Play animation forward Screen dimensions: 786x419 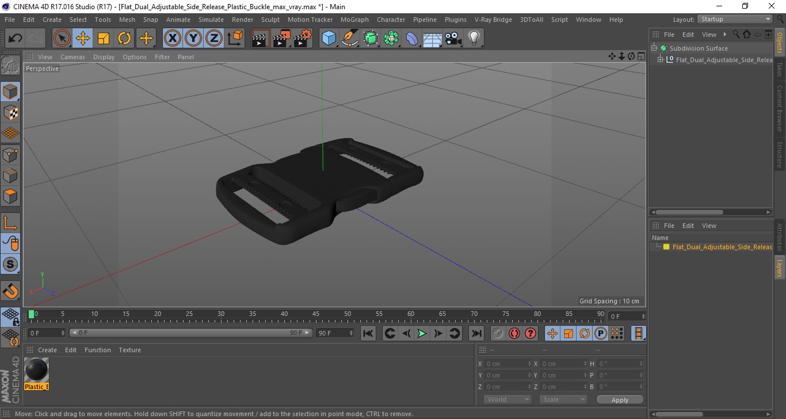tap(422, 333)
